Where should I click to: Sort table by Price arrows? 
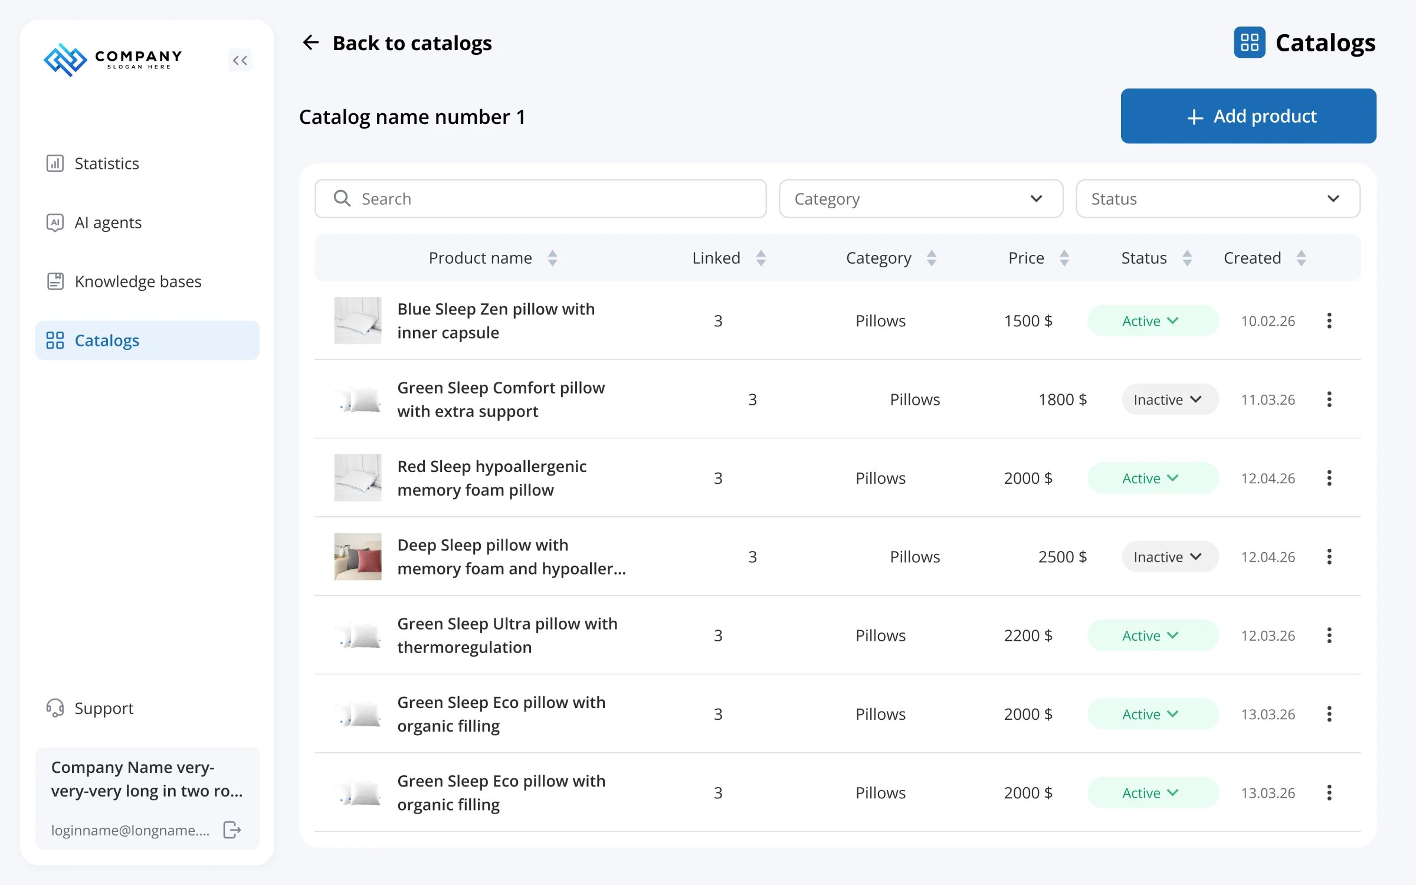coord(1064,258)
